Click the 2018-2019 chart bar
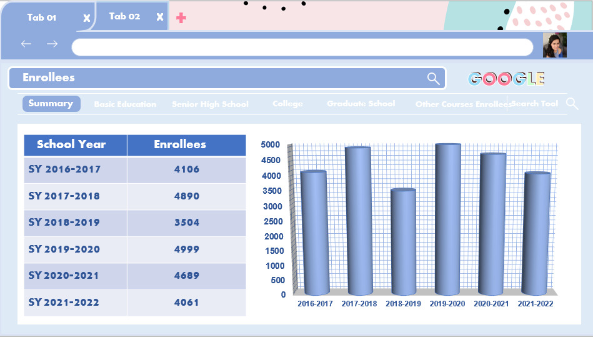 coord(403,242)
